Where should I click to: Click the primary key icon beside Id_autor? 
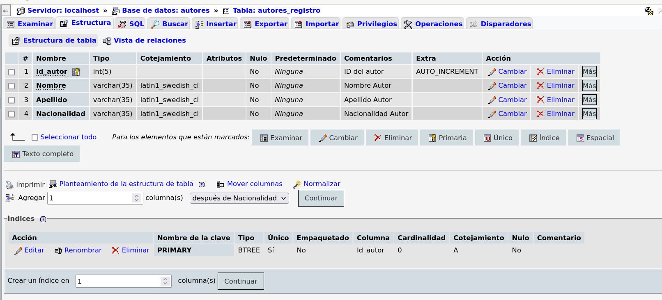pyautogui.click(x=76, y=72)
